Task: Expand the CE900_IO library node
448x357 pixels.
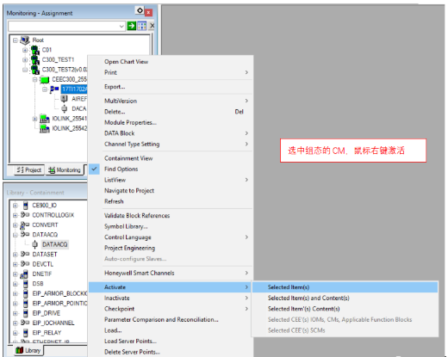Action: [x=16, y=206]
